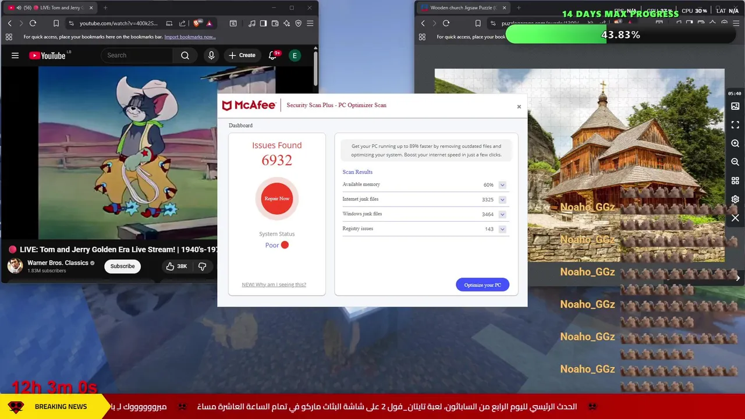Expand the Internet junk files row
The image size is (745, 419).
click(502, 200)
